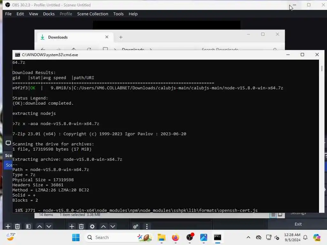Switch Explorer to large icons view

point(280,215)
